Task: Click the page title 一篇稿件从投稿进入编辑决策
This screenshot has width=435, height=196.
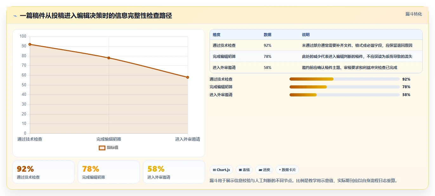Action: pos(96,16)
